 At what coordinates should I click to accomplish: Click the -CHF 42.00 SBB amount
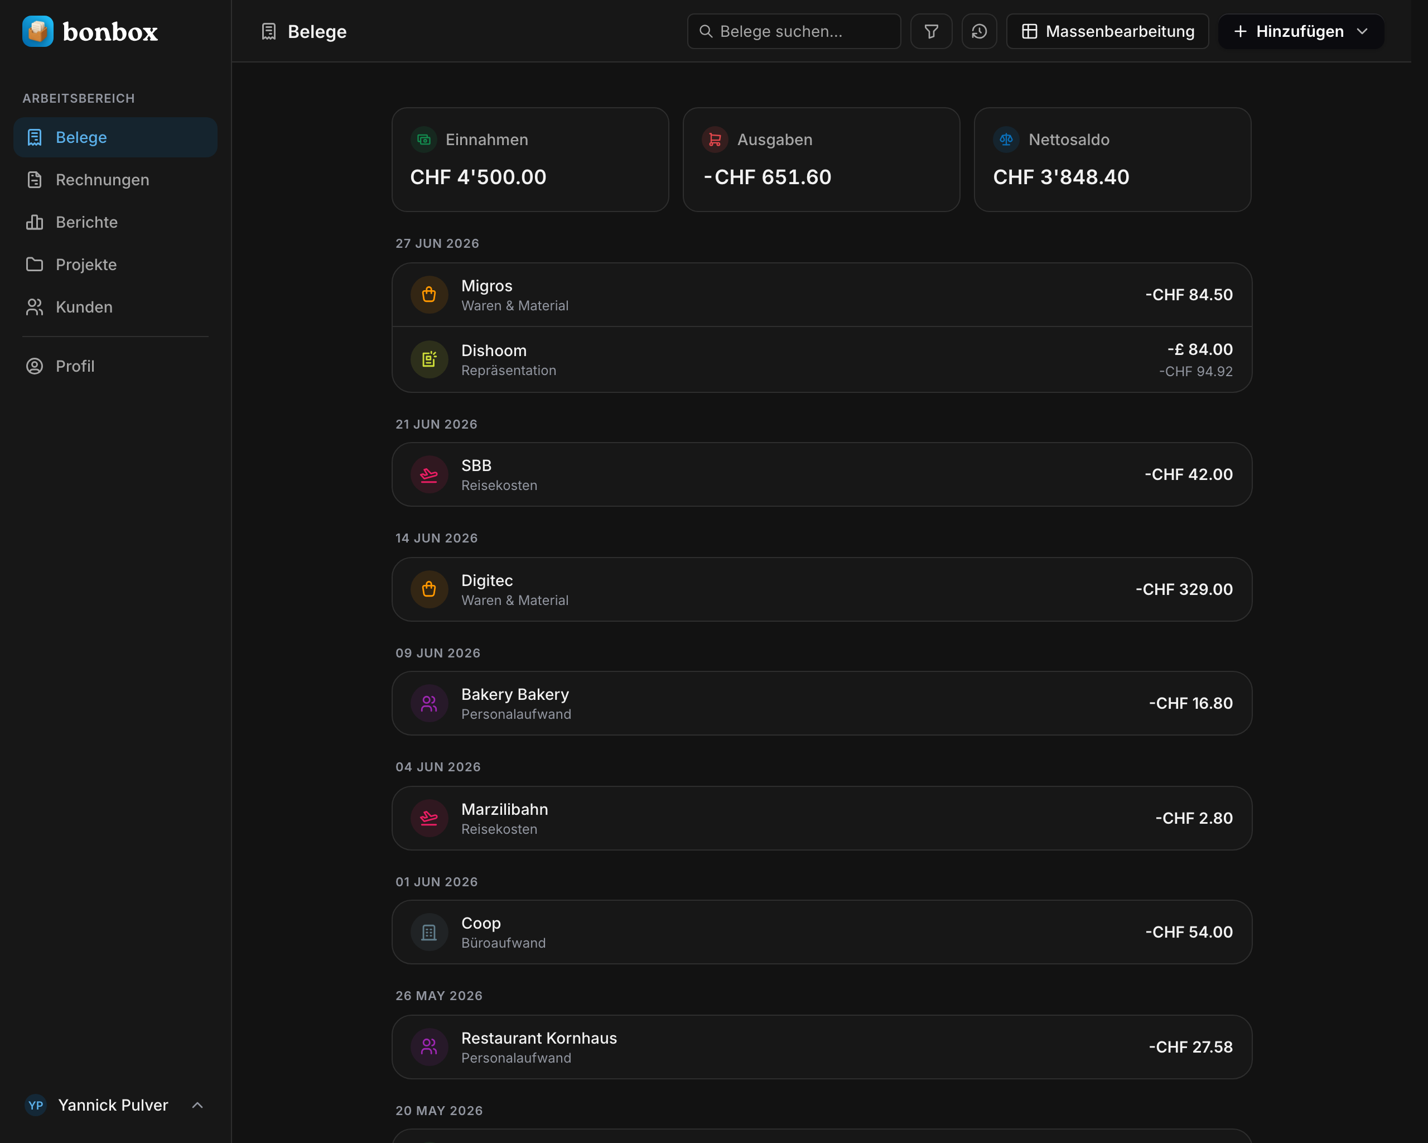point(1189,474)
